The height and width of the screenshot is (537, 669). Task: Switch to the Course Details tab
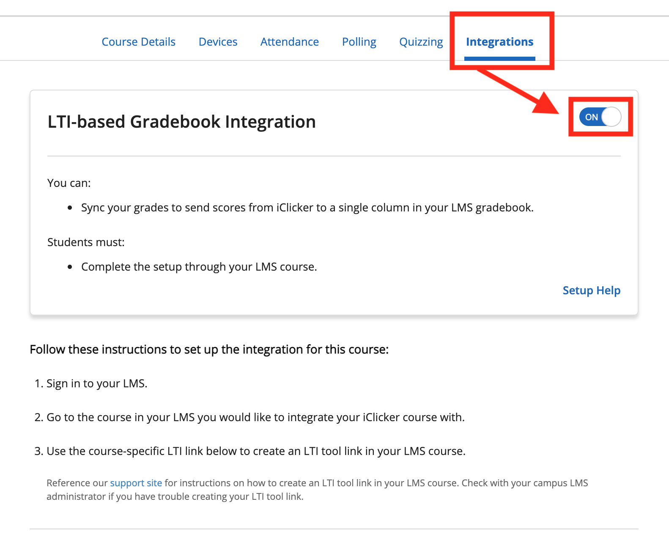(138, 41)
